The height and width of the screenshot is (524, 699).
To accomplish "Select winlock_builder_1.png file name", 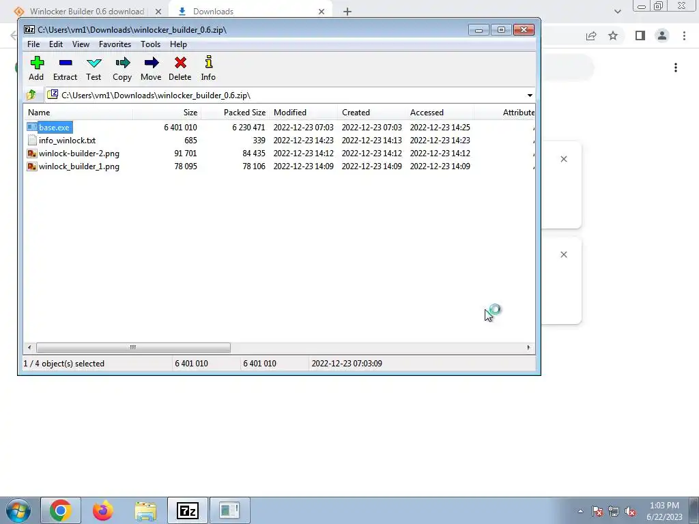I will [79, 166].
